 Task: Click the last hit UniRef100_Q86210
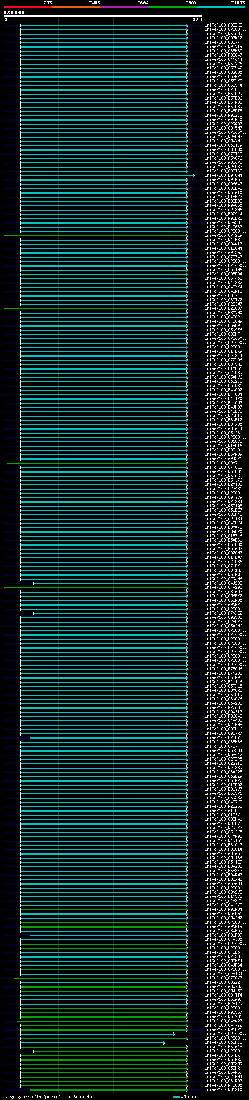click(x=223, y=1089)
